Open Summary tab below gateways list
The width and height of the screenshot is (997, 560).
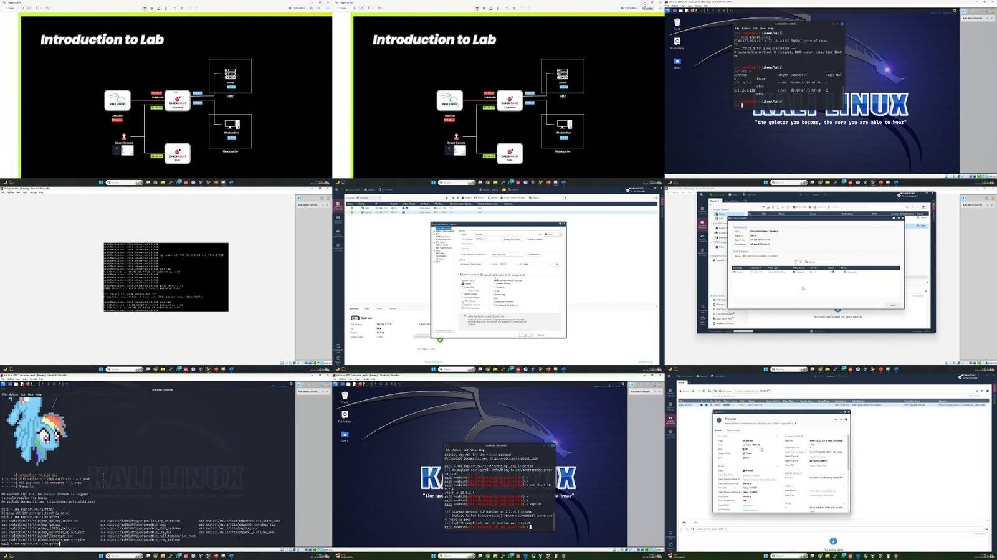[354, 308]
